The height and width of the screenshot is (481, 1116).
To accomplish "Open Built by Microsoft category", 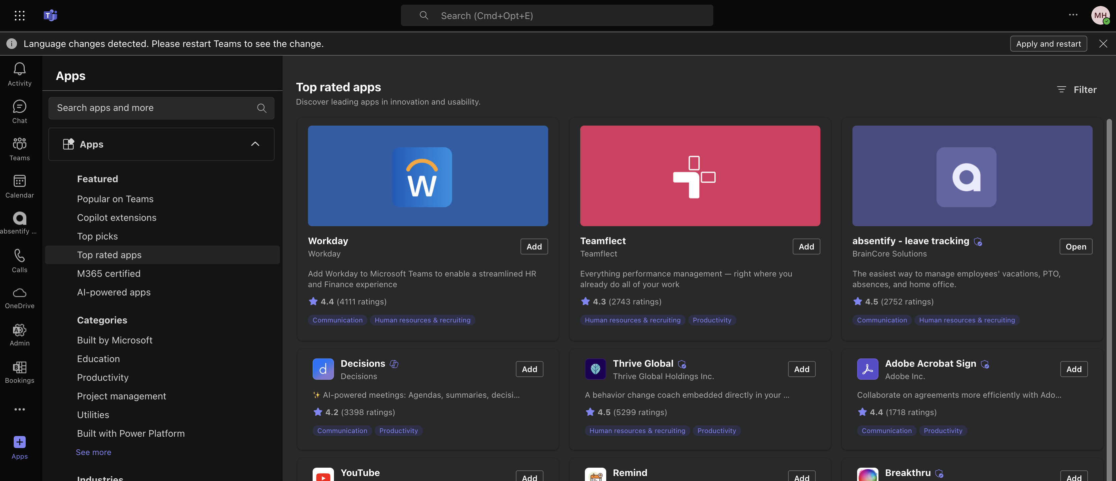I will (115, 340).
